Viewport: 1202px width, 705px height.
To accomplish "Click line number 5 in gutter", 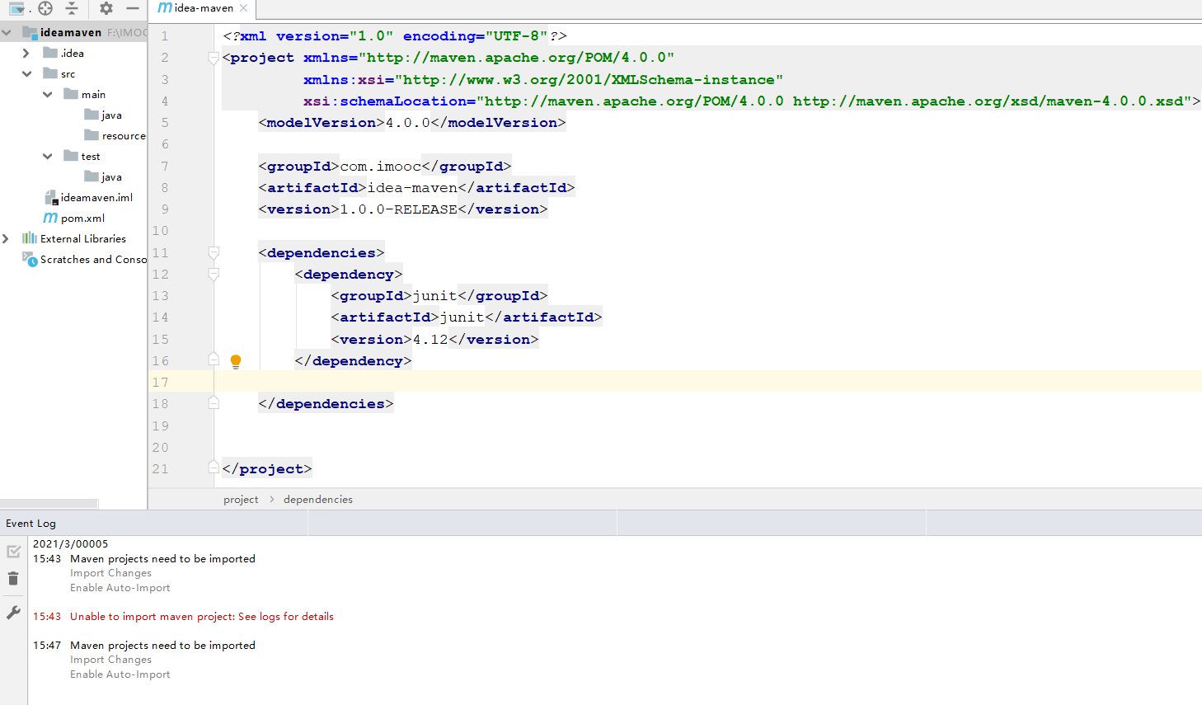I will (x=165, y=123).
